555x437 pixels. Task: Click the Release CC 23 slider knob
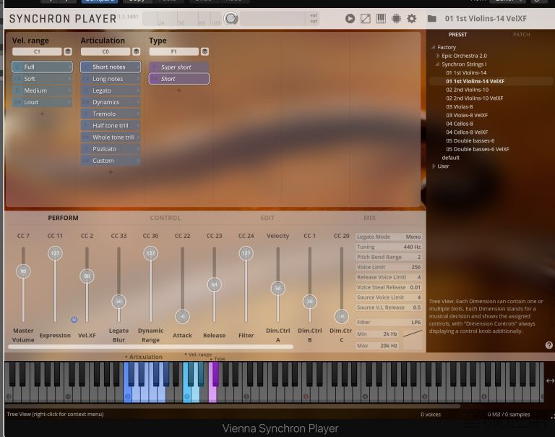214,284
